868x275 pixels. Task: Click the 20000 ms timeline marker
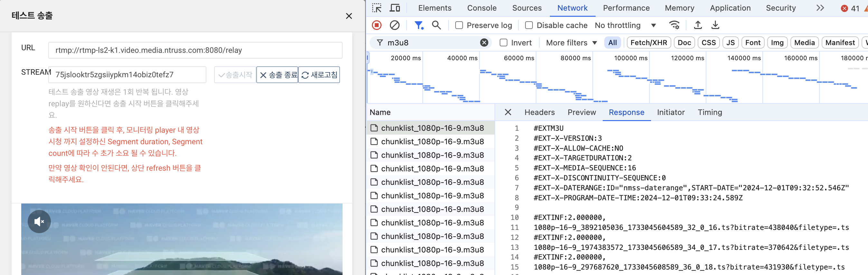point(405,58)
